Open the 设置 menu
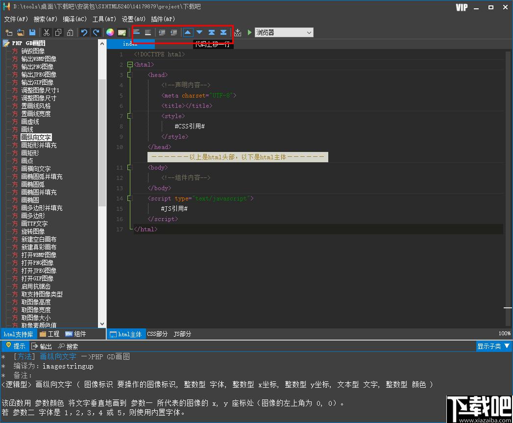513x423 pixels. [x=134, y=19]
